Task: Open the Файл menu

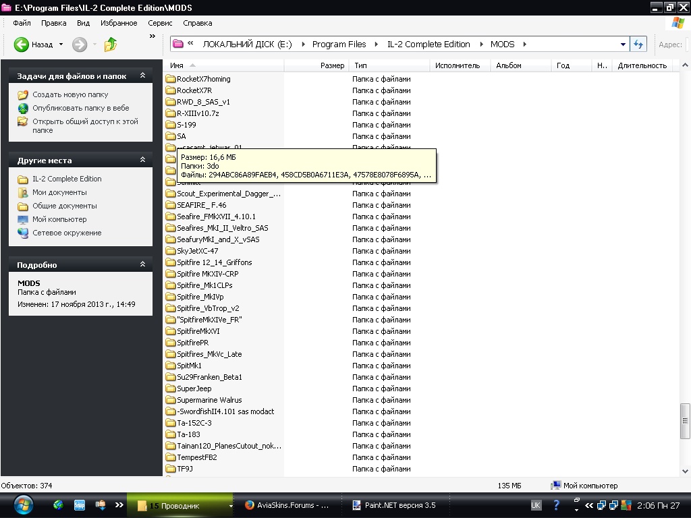Action: pos(22,23)
